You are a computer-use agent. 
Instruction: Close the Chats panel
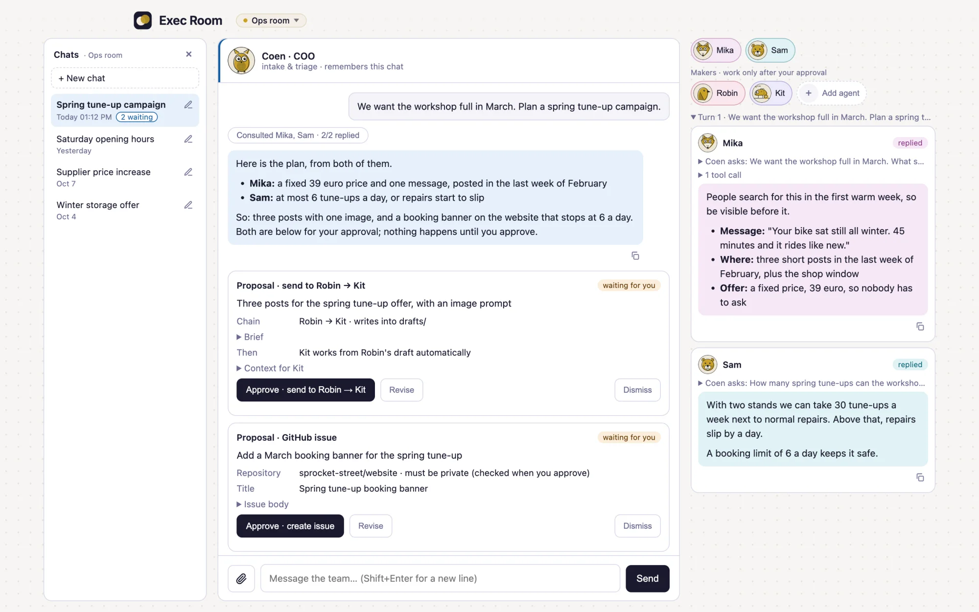[188, 54]
